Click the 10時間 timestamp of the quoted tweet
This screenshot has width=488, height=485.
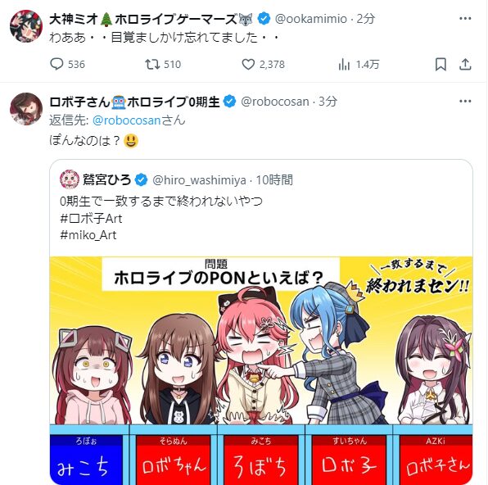(274, 179)
